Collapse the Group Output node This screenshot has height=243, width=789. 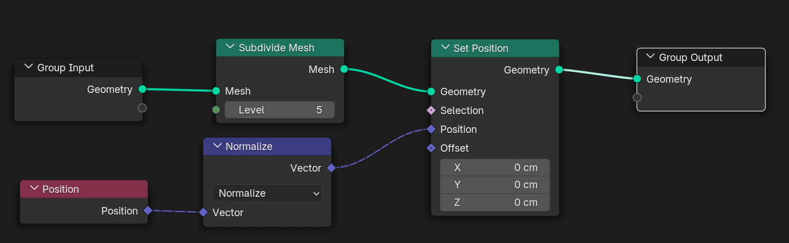(650, 57)
